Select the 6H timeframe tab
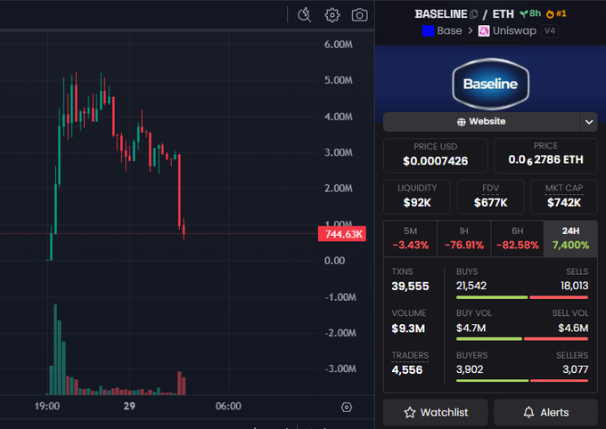The width and height of the screenshot is (606, 429). click(x=517, y=239)
